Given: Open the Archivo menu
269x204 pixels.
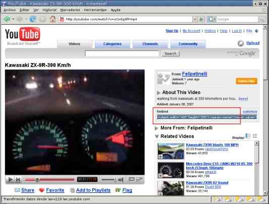Looking at the screenshot, I should coord(10,10).
